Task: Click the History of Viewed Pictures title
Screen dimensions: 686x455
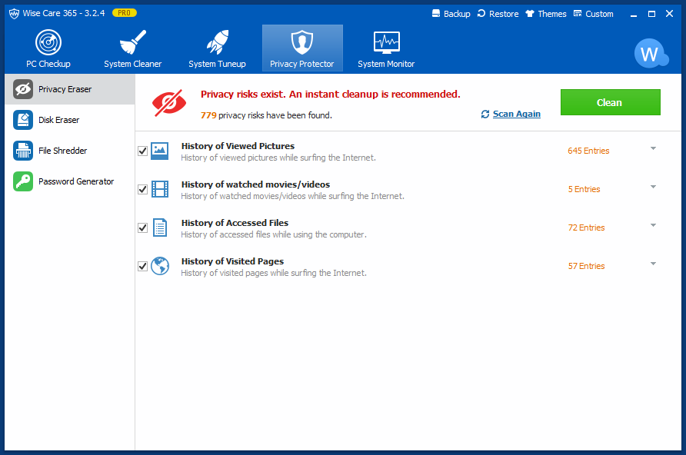Action: point(238,146)
